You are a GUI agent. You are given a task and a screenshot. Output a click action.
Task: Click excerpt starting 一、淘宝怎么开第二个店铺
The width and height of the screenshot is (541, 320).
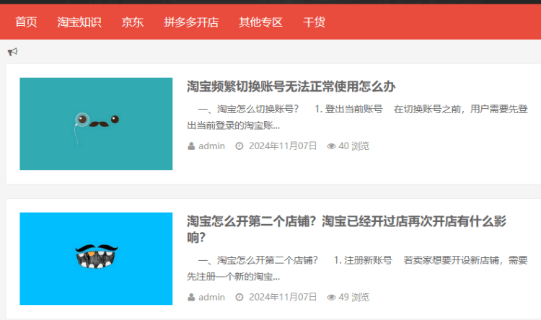pos(358,268)
